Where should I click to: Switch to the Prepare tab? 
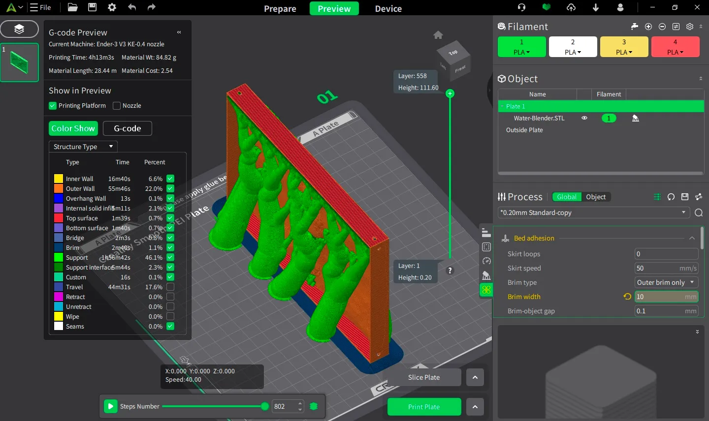280,8
